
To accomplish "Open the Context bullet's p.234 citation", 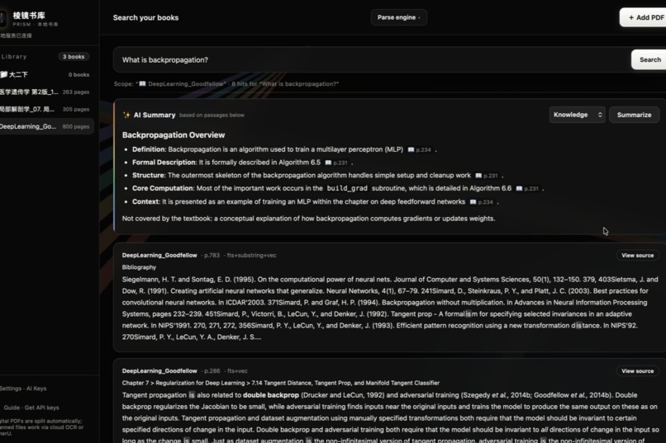I will (x=481, y=202).
